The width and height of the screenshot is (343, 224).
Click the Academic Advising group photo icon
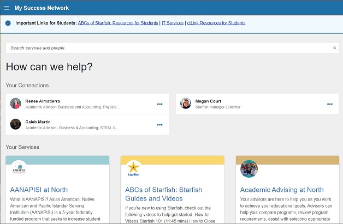249,168
